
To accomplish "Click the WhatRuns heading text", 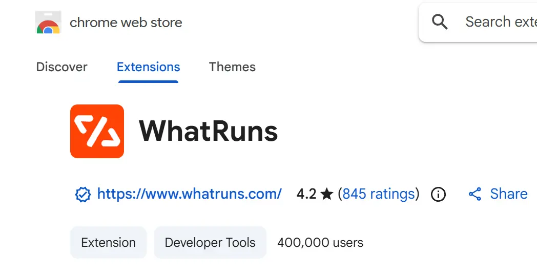I will tap(208, 131).
